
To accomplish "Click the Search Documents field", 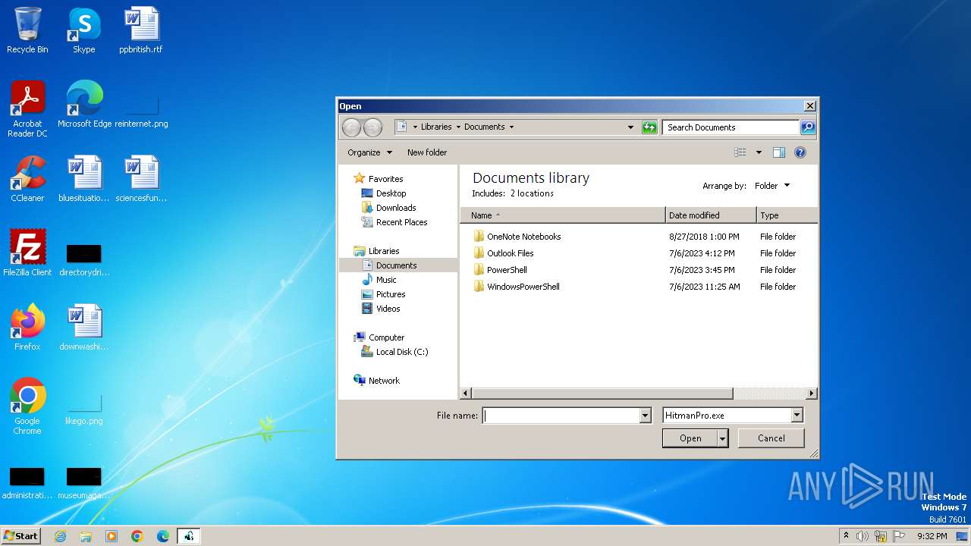I will tap(731, 127).
